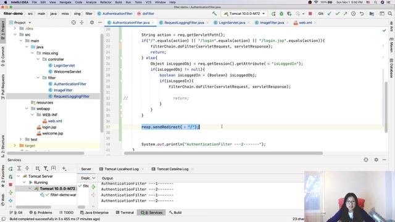Screen dimensions: 395x222
Task: Select LoginServlet in Project tree
Action: pyautogui.click(x=64, y=65)
